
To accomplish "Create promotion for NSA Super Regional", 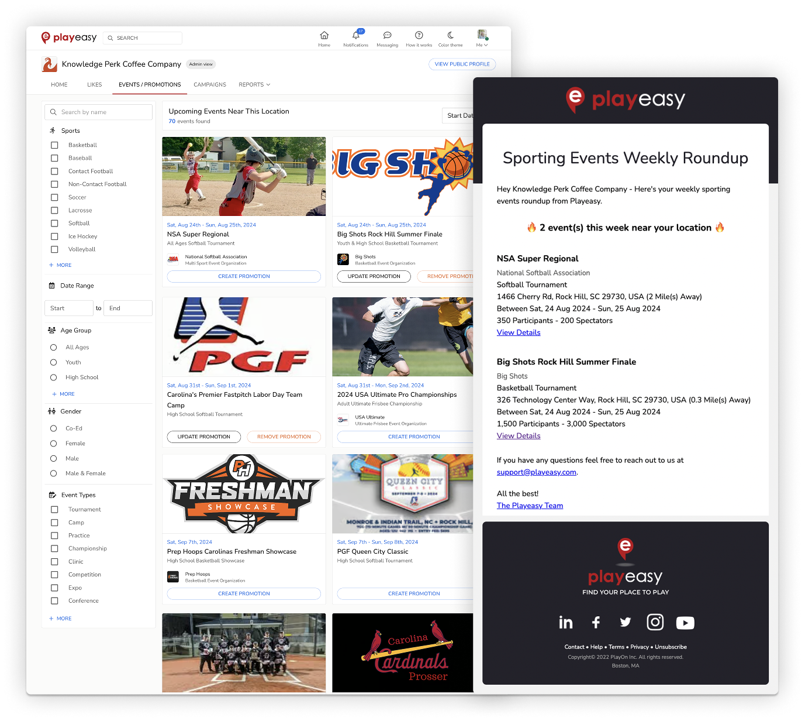I will (x=244, y=276).
